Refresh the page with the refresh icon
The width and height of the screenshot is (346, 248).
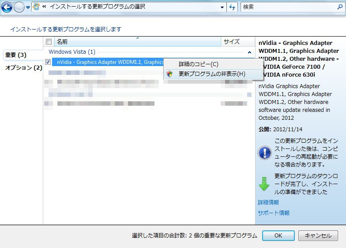point(232,7)
